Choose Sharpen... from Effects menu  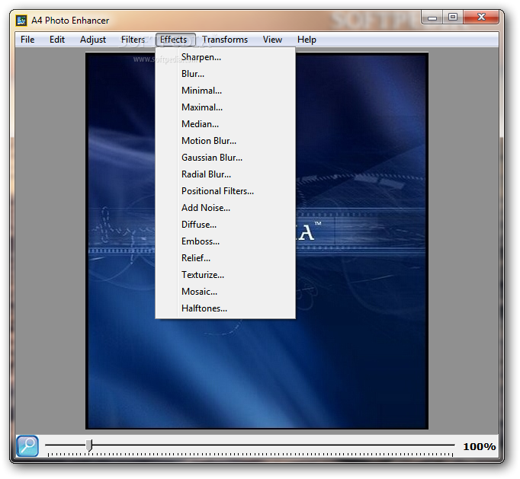tap(225, 57)
